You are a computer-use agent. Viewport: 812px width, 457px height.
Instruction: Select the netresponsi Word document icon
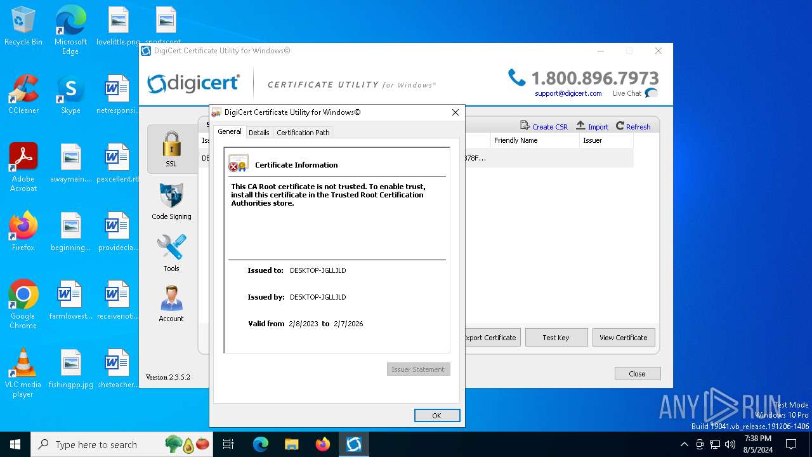pyautogui.click(x=118, y=95)
